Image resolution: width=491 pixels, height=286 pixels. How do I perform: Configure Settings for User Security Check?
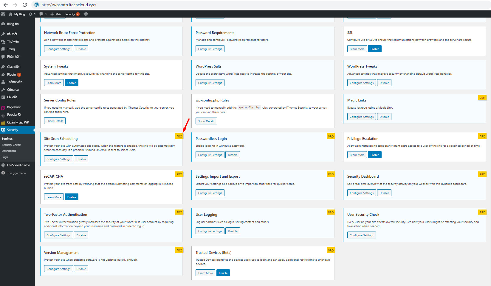pos(362,235)
